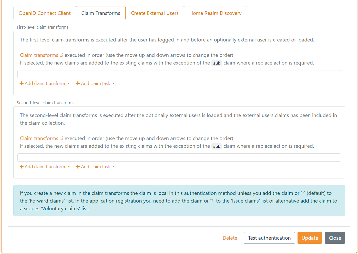Open the Create External Users tab
This screenshot has height=254, width=358.
pos(155,13)
